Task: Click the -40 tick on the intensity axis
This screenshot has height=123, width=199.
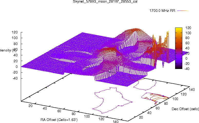Action: coord(15,78)
